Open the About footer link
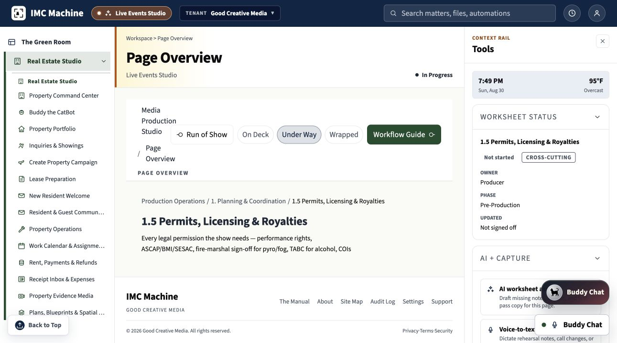Viewport: 617px width, 343px height. coord(325,301)
